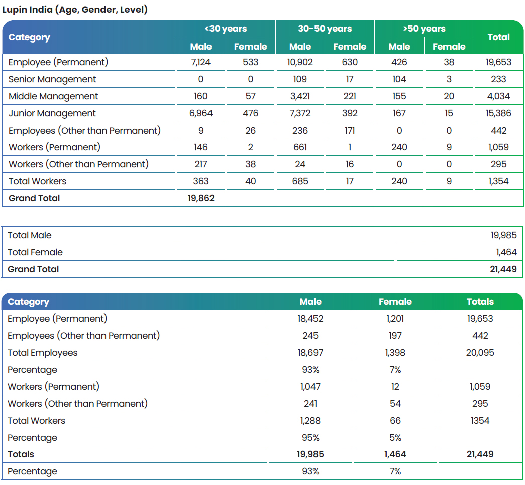Screen dimensions: 525x485
Task: Click the value 10,902
Action: click(x=300, y=62)
